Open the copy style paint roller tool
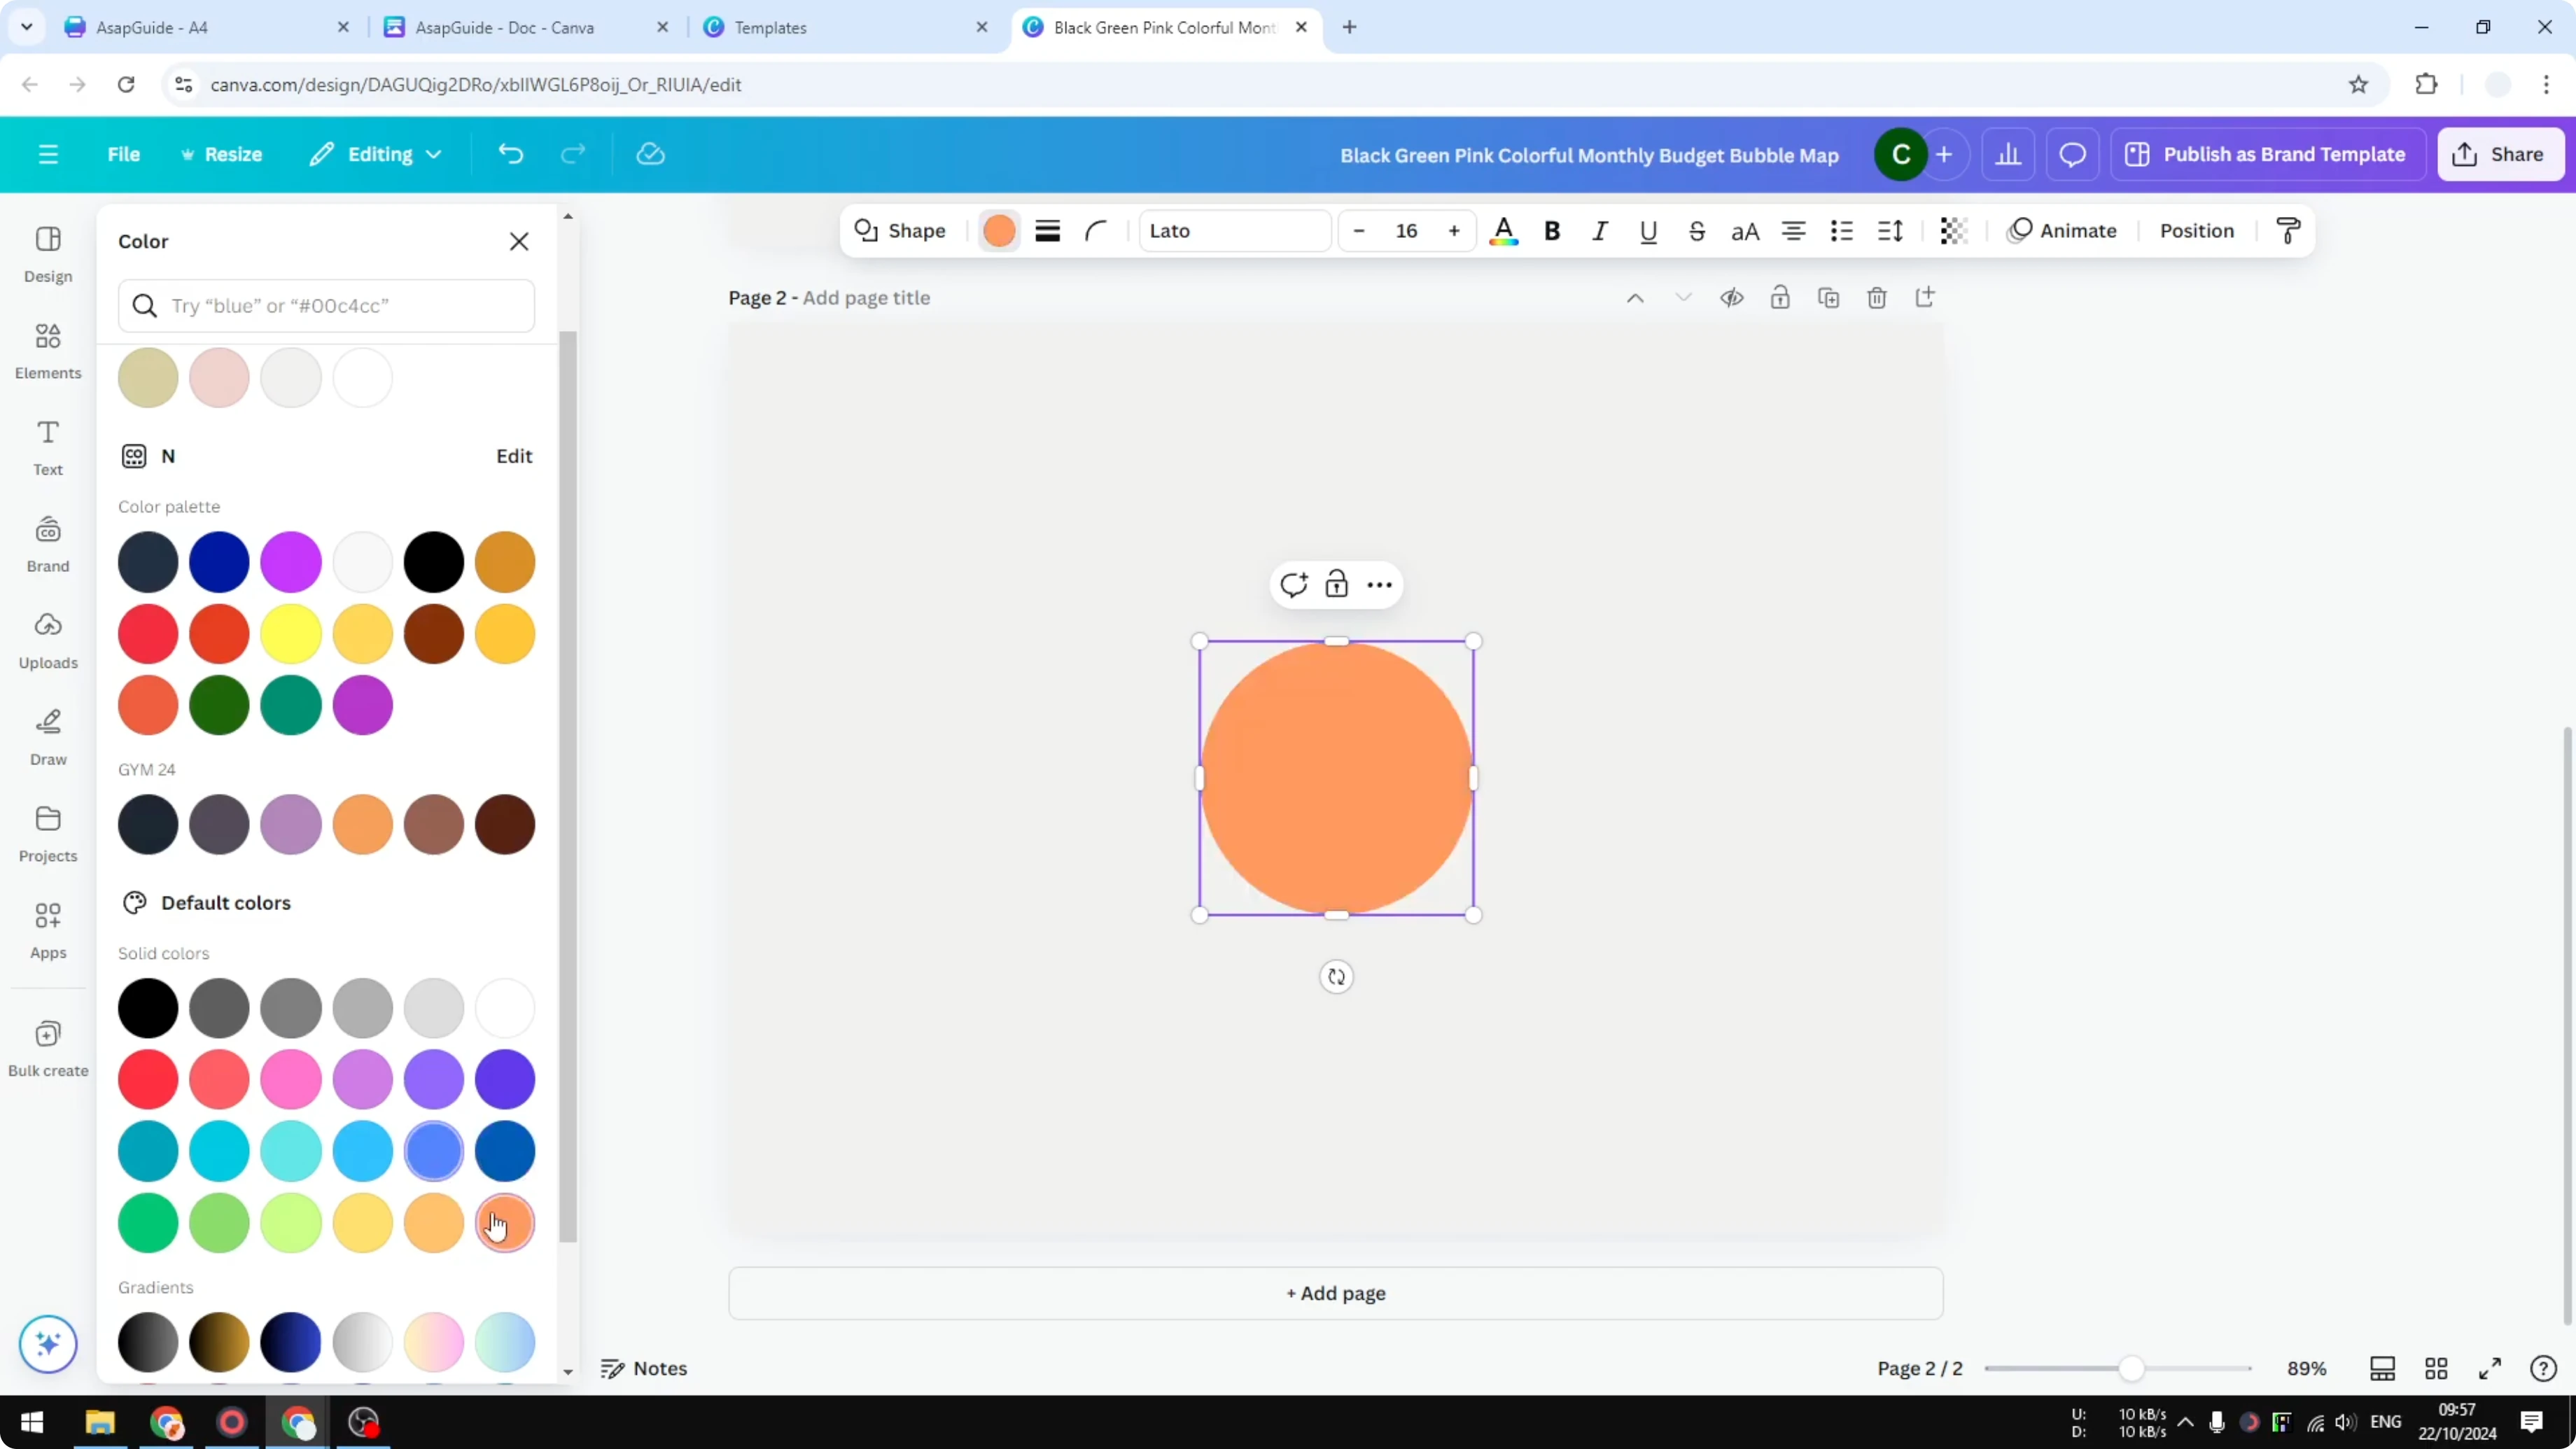Screen dimensions: 2576x1449 (x=2290, y=230)
